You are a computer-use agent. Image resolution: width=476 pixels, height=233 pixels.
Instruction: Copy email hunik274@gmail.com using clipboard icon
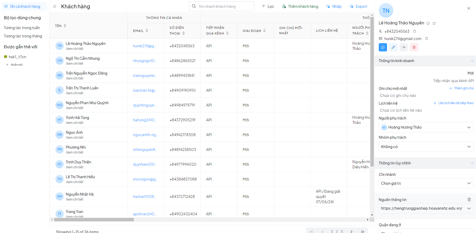[427, 38]
